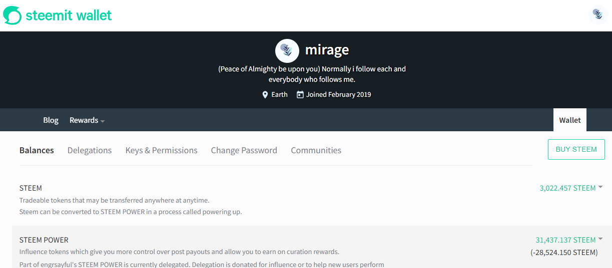Click the BUY STEEM button
The image size is (612, 268).
pyautogui.click(x=576, y=149)
